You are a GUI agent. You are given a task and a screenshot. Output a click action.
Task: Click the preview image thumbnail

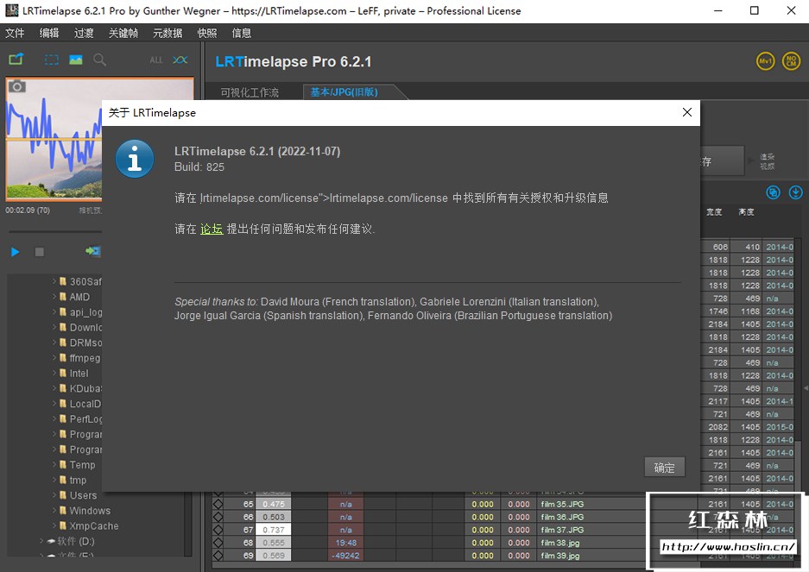click(54, 139)
